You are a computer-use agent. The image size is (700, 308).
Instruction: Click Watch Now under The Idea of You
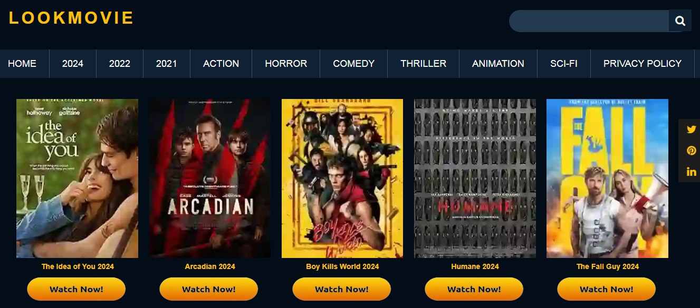76,289
